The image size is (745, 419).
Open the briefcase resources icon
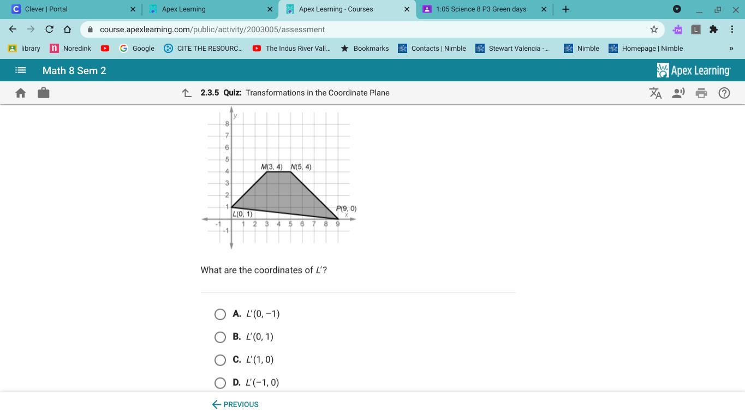[x=44, y=93]
